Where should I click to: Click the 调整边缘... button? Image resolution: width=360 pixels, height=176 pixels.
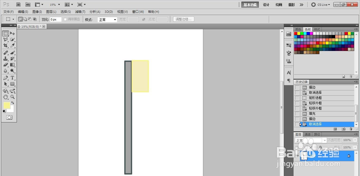184,19
